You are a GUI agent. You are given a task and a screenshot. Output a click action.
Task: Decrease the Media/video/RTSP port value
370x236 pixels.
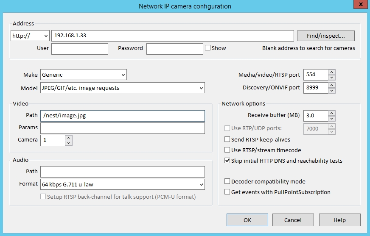tap(332, 78)
